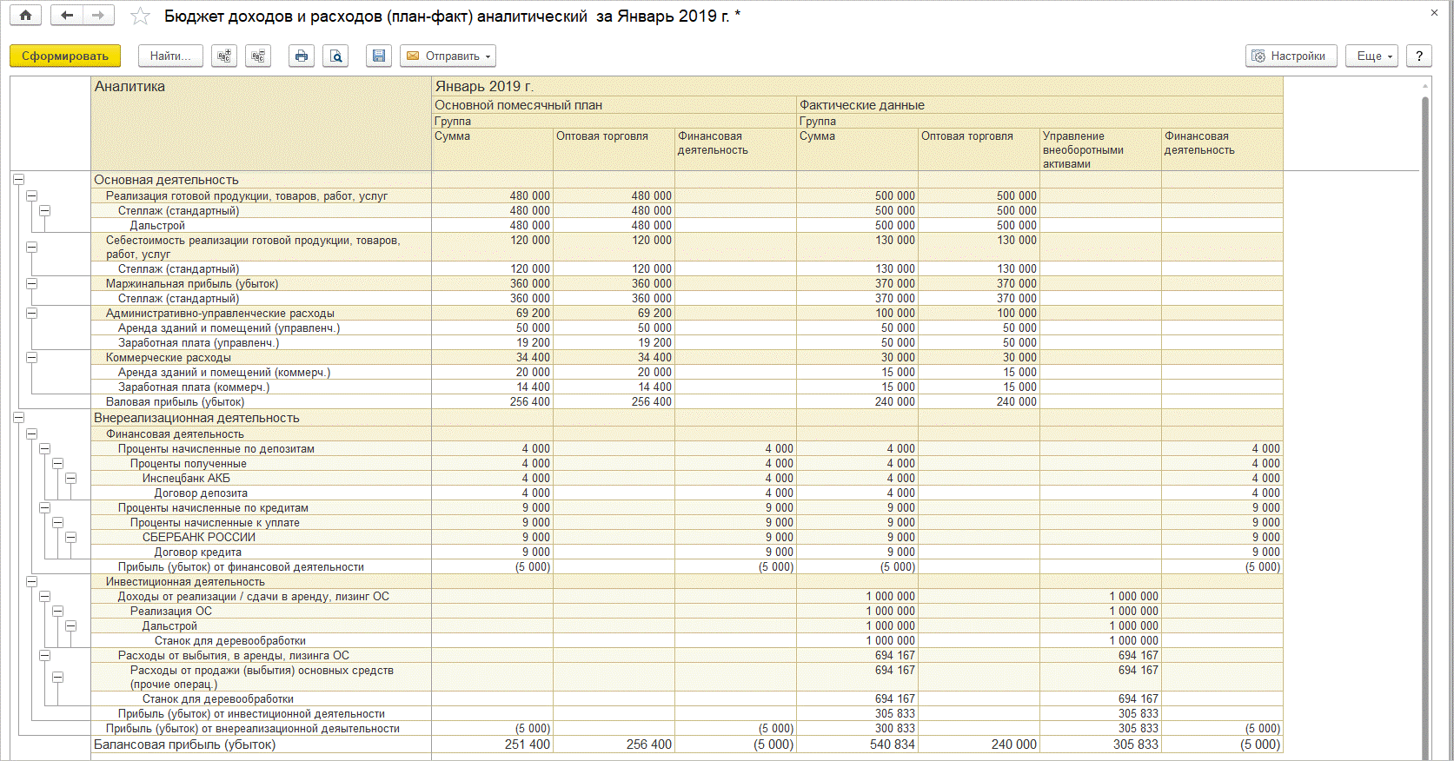Open help with the question mark
1454x761 pixels.
1419,56
